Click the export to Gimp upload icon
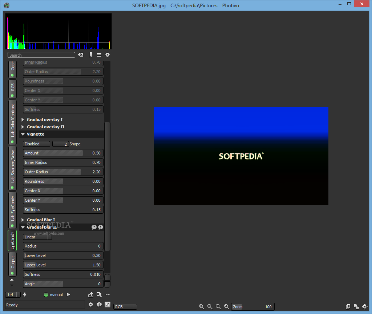Screen dimensions: 372x314 pos(91,294)
